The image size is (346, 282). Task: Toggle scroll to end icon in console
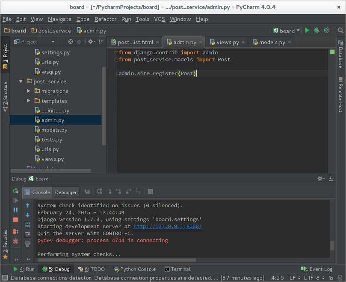27,235
